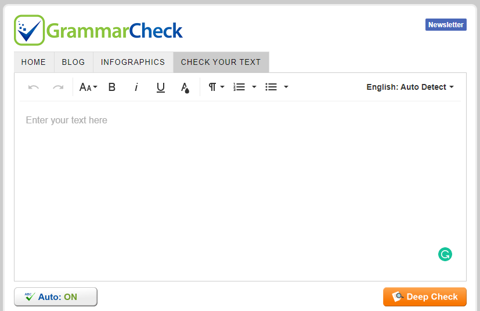Open the HOME tab
This screenshot has width=480, height=311.
(x=34, y=62)
